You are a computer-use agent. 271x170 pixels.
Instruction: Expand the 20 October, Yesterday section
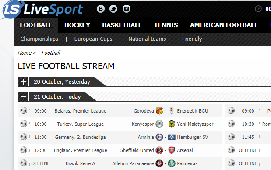pyautogui.click(x=23, y=82)
